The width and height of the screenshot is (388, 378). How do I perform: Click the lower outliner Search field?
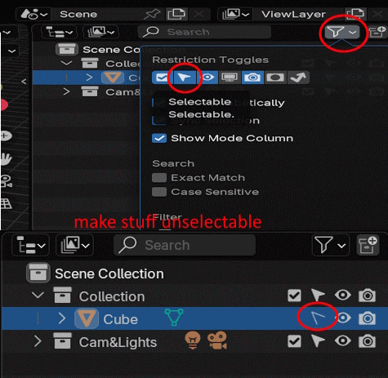click(x=185, y=245)
